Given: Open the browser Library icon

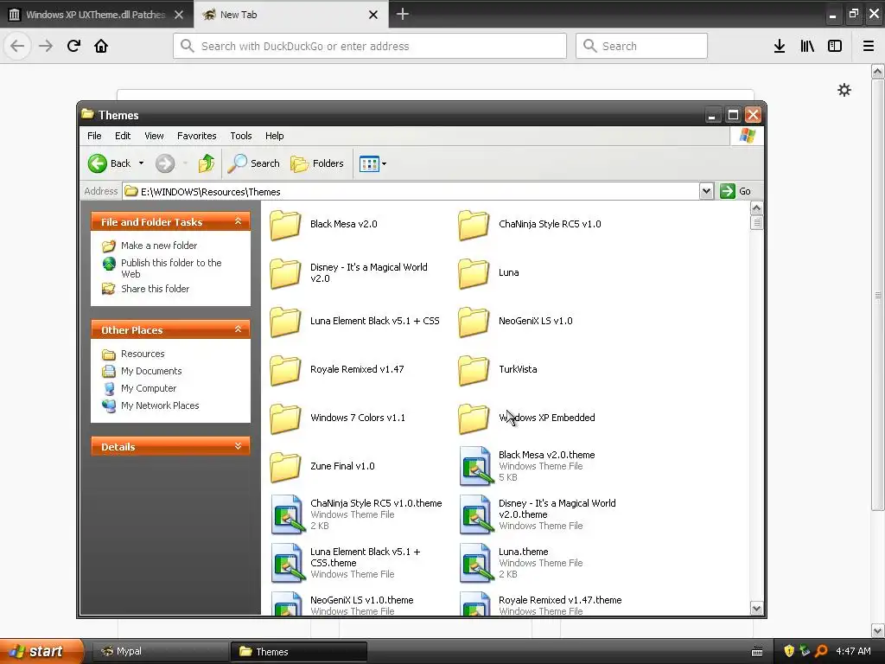Looking at the screenshot, I should 807,46.
